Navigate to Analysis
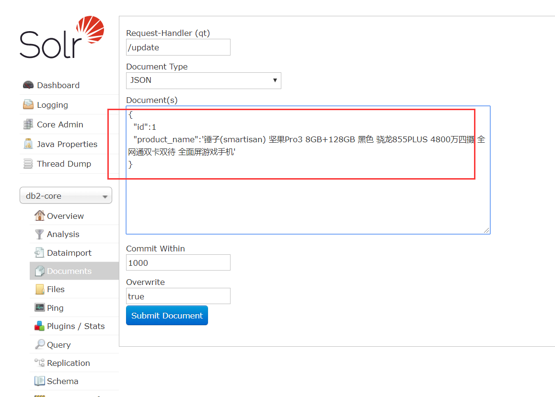 click(63, 234)
